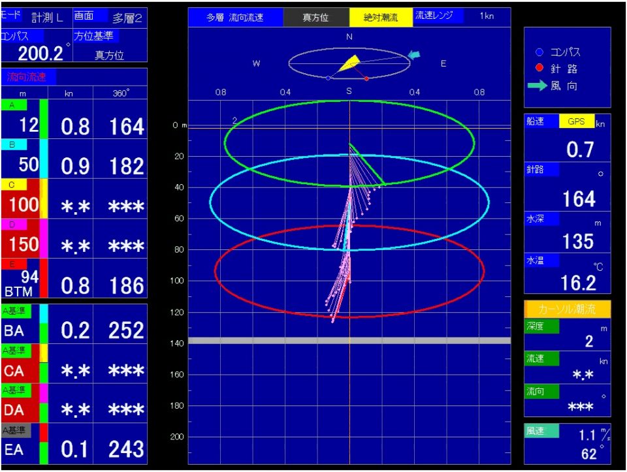Select the 多層 流向流速 tab

pyautogui.click(x=235, y=18)
